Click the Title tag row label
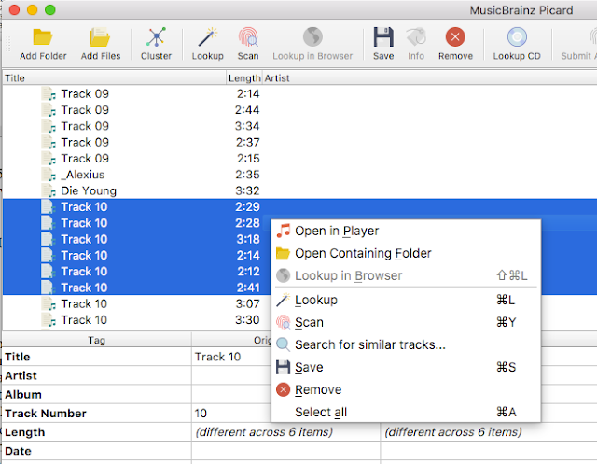Viewport: 597px width, 464px height. 18,357
